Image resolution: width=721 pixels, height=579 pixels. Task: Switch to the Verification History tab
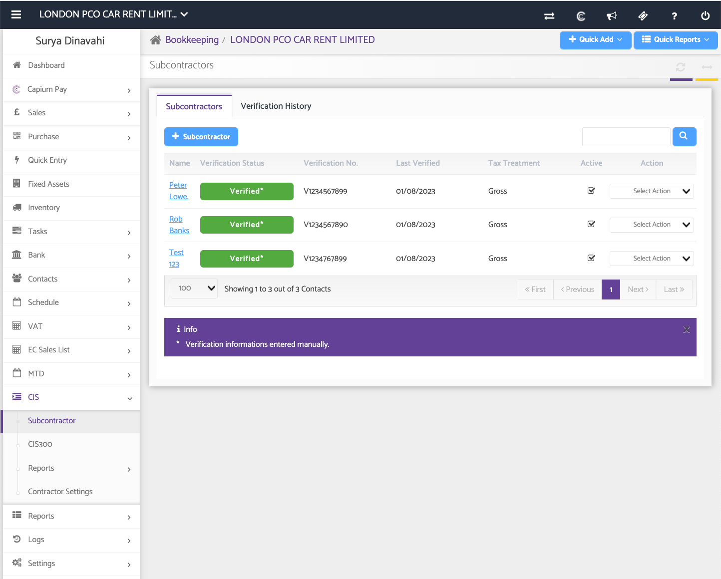pos(276,106)
